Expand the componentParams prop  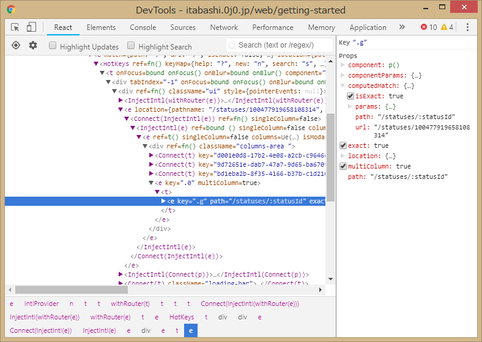pyautogui.click(x=343, y=76)
